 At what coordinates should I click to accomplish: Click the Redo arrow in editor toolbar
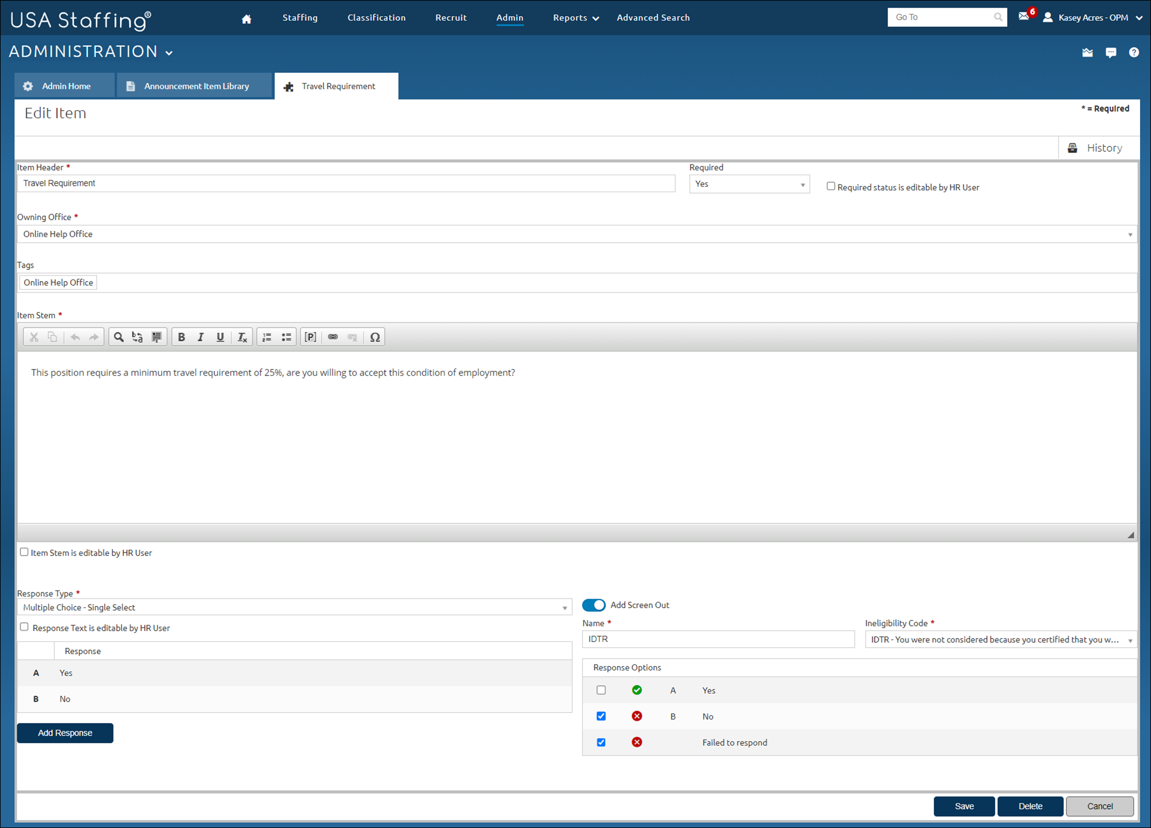pos(94,337)
